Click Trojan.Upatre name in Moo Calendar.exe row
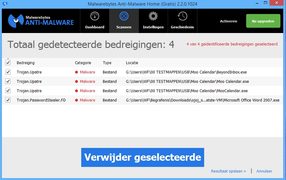 pos(29,81)
